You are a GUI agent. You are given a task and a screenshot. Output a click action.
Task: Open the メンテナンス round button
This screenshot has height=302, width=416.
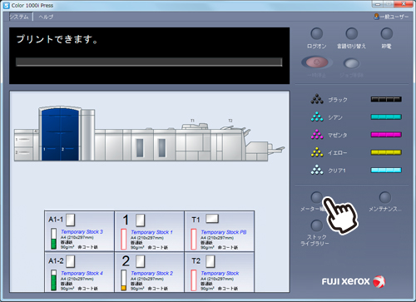(385, 197)
